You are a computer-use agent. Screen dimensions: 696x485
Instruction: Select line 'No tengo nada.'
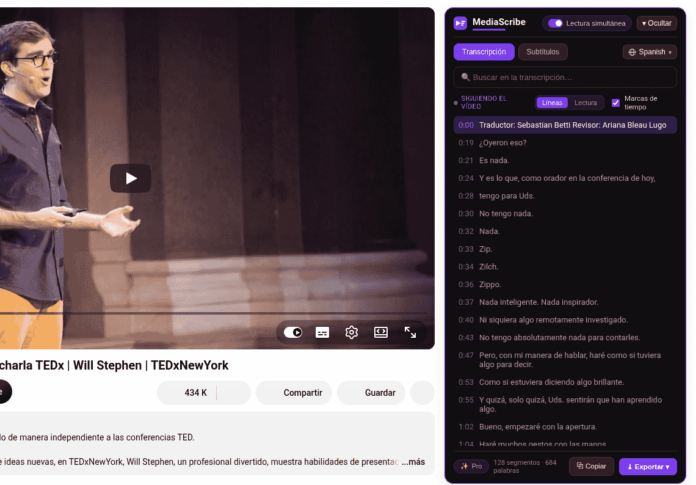click(565, 214)
